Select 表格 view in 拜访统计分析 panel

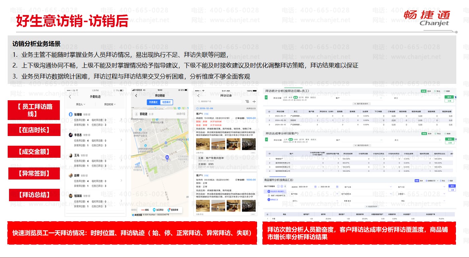coord(424,91)
